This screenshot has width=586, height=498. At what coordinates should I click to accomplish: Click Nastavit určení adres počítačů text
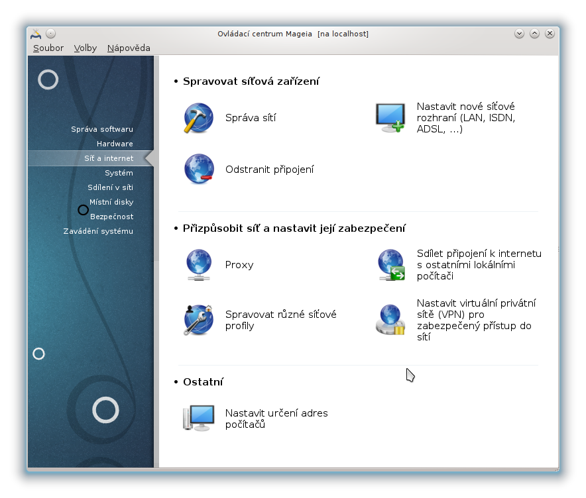pyautogui.click(x=276, y=419)
